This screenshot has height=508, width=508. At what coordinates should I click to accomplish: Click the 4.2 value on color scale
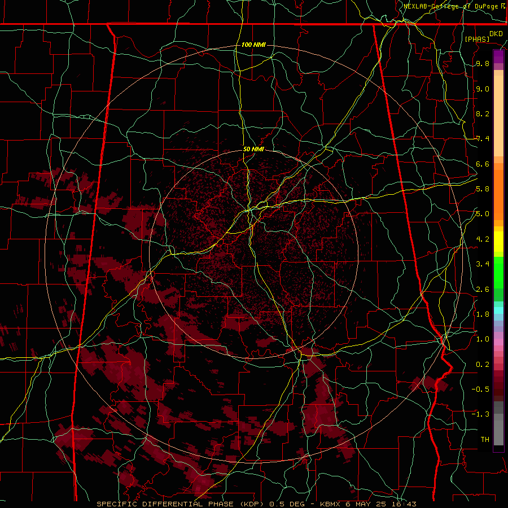[483, 239]
